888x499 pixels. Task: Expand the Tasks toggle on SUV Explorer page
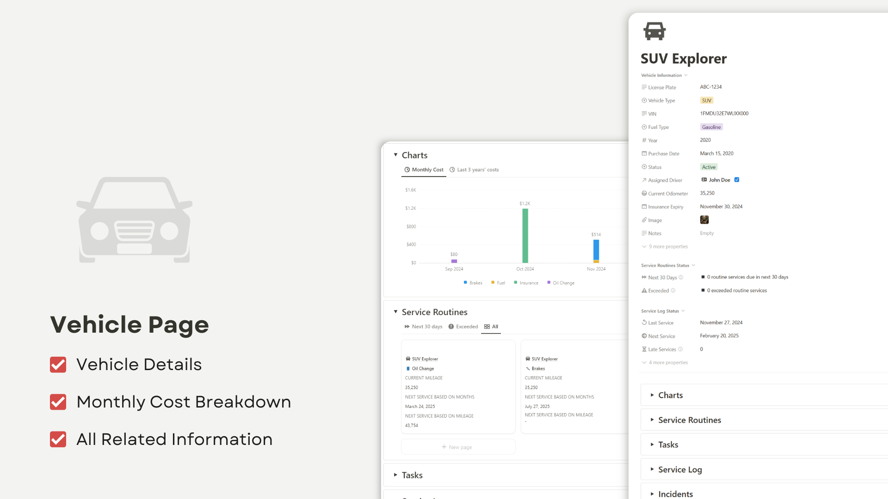point(652,444)
